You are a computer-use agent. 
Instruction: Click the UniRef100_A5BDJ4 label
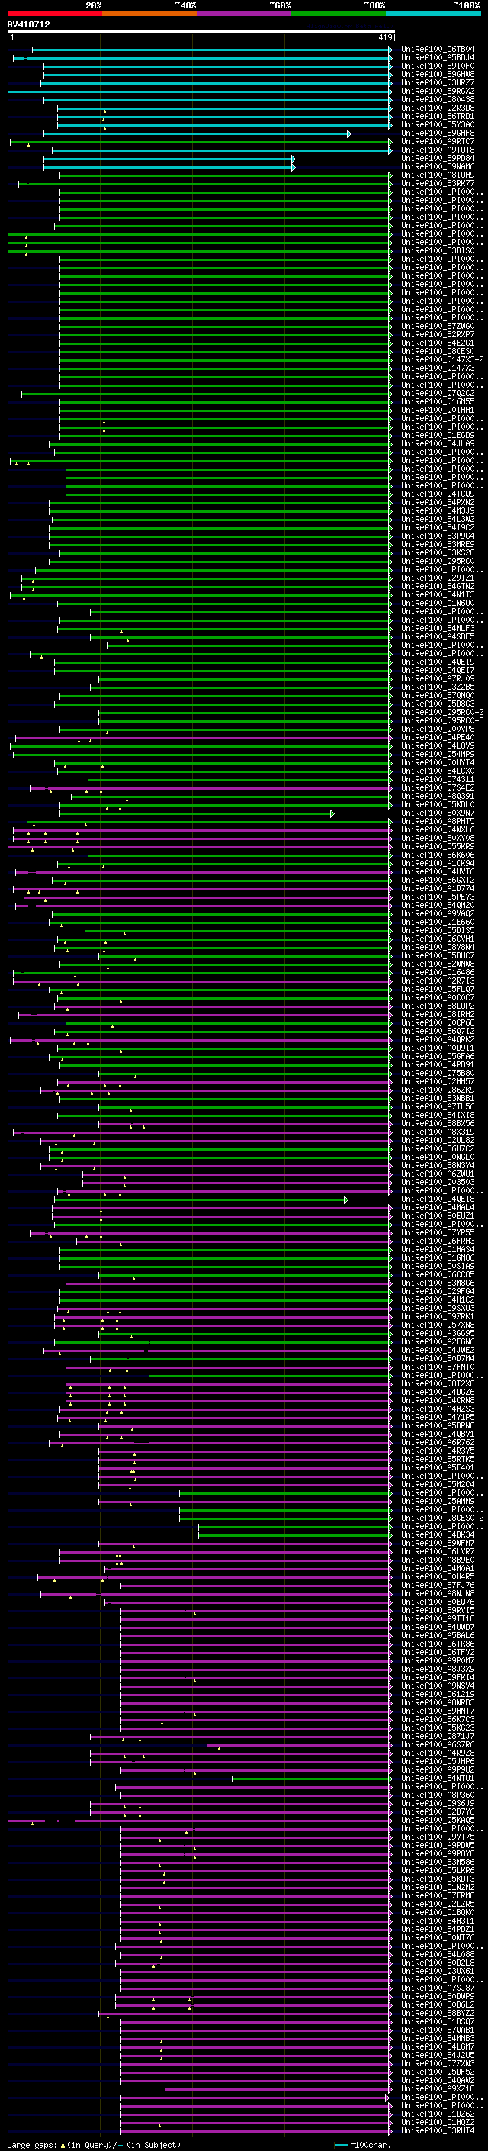point(438,58)
